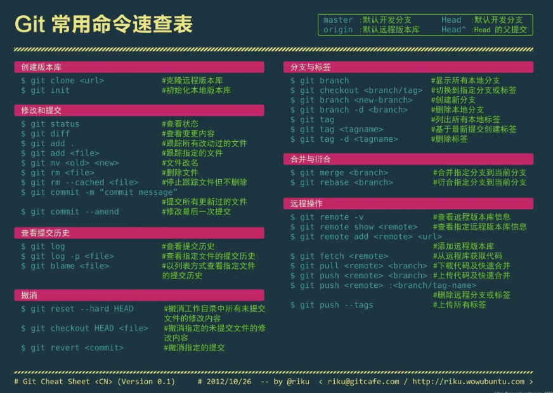This screenshot has width=553, height=393.
Task: Click the 'Head^' legend entry
Action: (485, 30)
